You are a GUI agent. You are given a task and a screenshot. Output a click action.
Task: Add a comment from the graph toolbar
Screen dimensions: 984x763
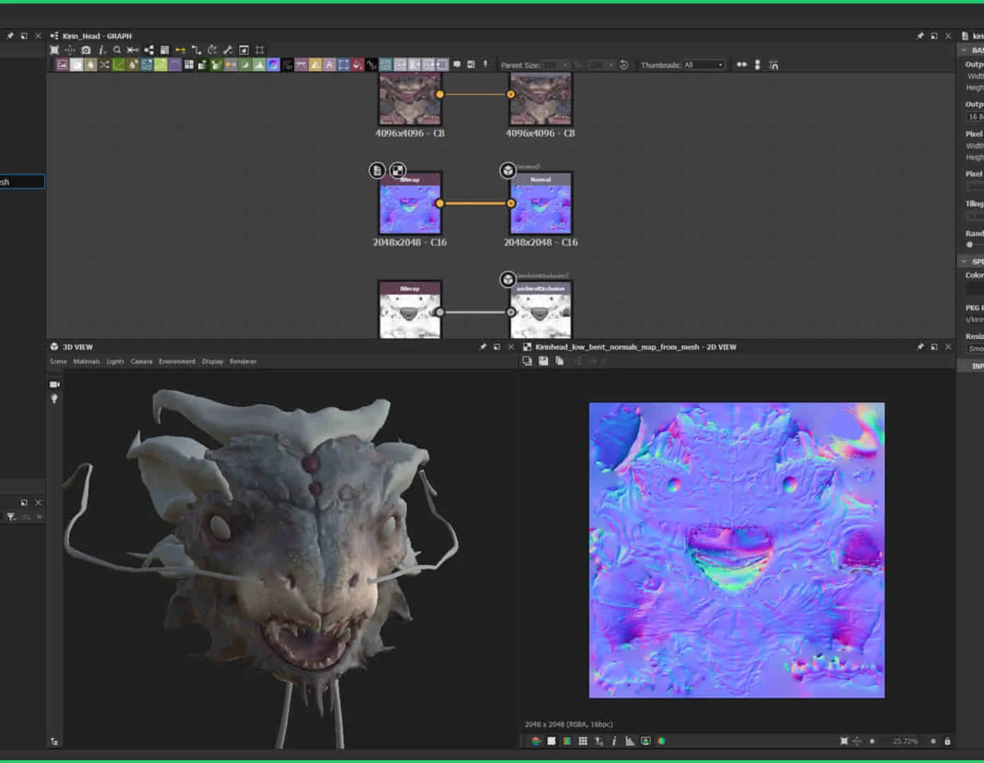[456, 64]
